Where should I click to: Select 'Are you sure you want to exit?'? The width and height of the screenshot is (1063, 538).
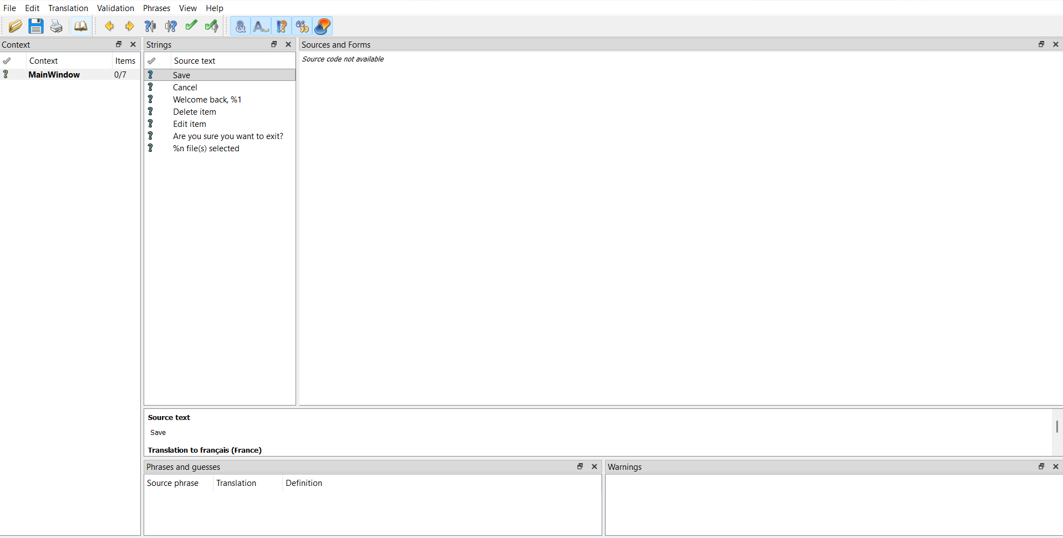(220, 136)
